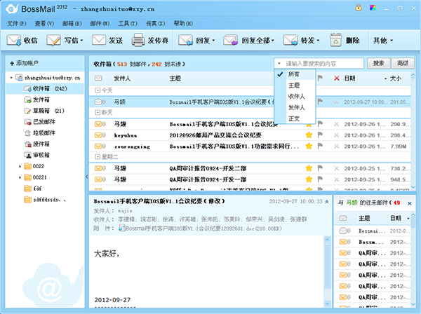421x314 pixels.
Task: Toggle flag on keyuhua email
Action: pyautogui.click(x=320, y=135)
